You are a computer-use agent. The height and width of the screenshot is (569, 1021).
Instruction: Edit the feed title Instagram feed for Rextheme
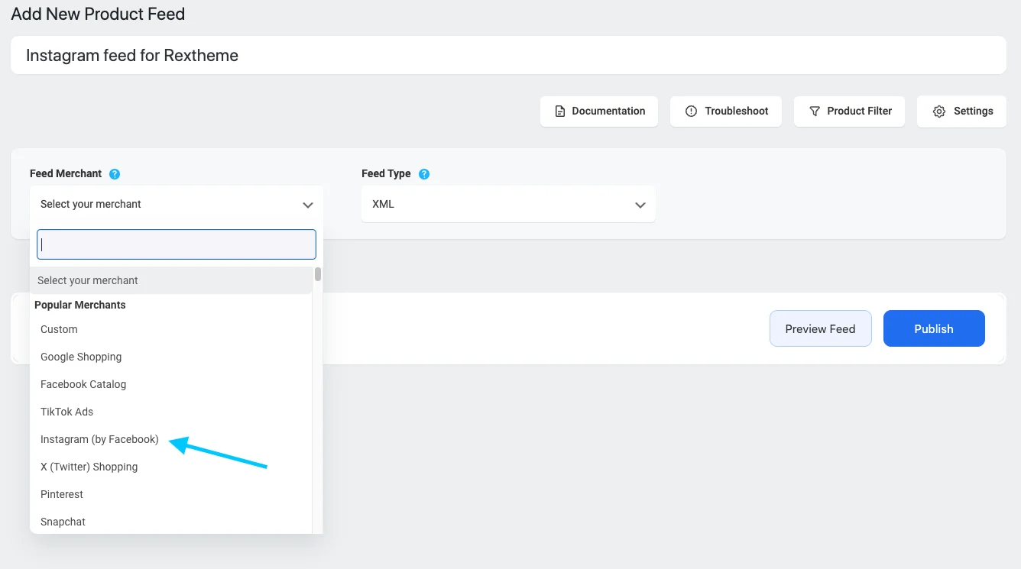508,55
